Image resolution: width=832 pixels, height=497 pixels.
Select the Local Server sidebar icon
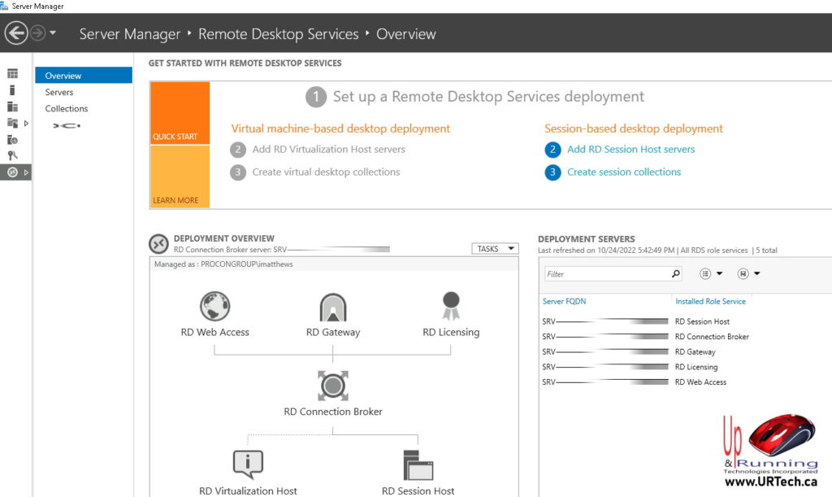click(14, 91)
